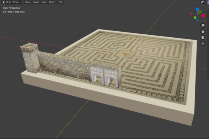
Task: Click the unlabeled bright green negative Y ball
Action: tap(195, 18)
